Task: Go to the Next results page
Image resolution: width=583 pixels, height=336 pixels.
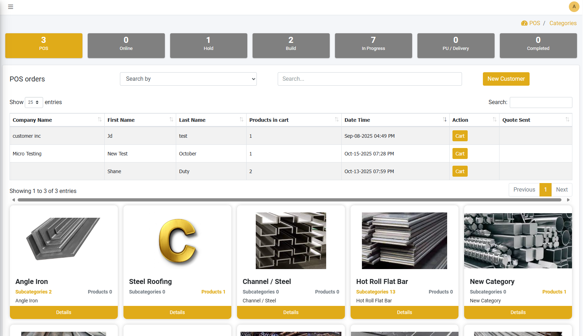Action: (x=561, y=190)
